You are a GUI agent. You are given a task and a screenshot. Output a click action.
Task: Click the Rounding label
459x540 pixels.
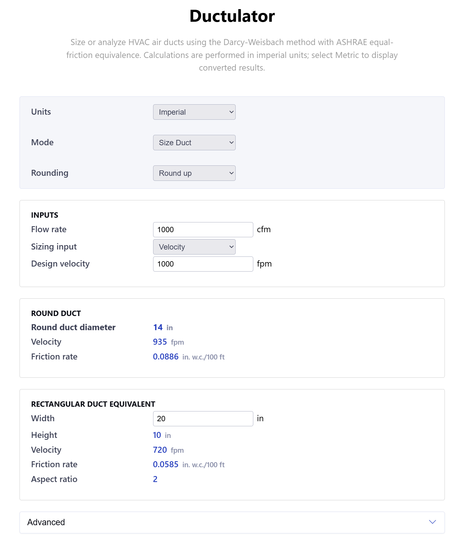point(49,173)
